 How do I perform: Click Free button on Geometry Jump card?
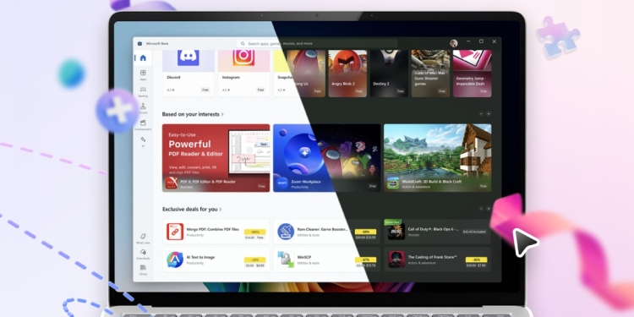pos(484,91)
